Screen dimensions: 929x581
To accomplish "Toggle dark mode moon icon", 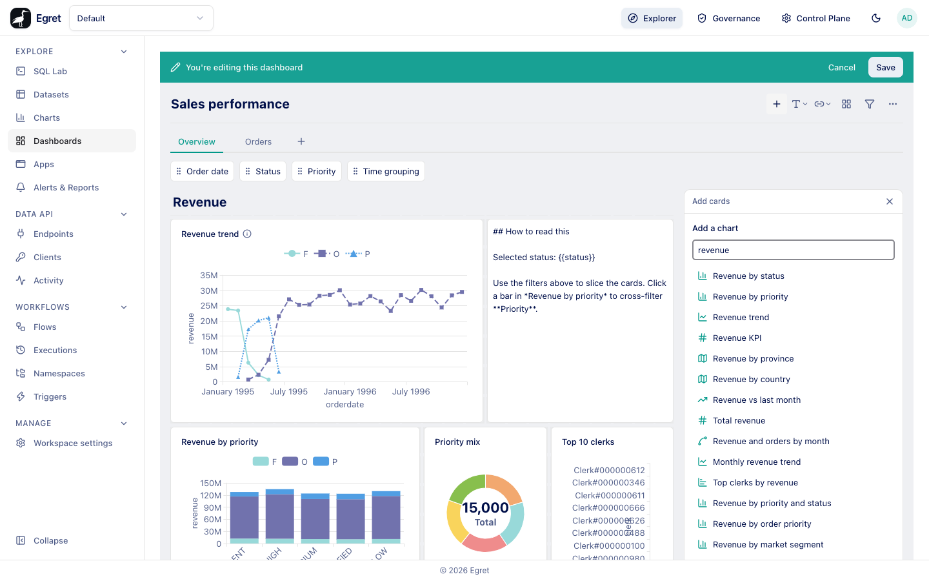I will click(876, 18).
